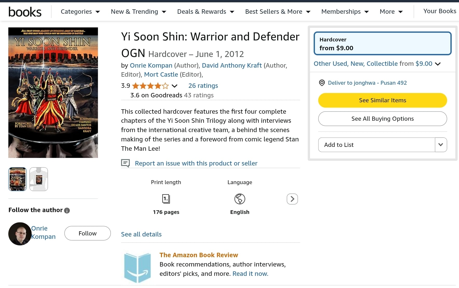Click the language globe icon

point(240,199)
